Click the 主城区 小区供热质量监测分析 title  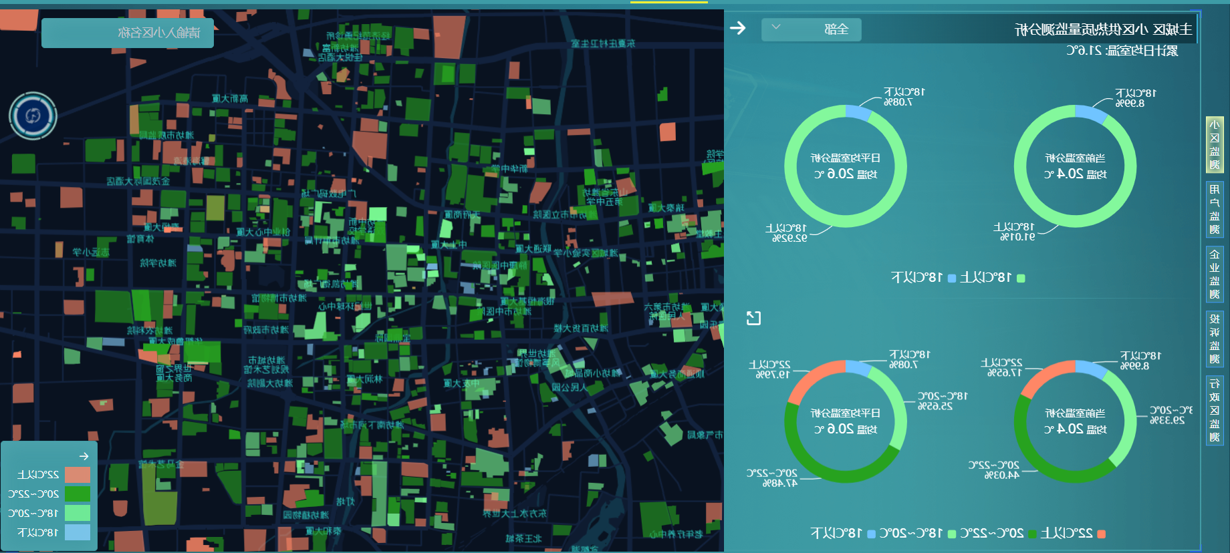click(x=1104, y=29)
